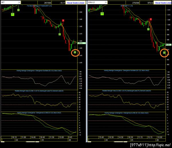Select the latest Buy marker on S50U13 chart
Screen dimensions: 172x148
164,53
